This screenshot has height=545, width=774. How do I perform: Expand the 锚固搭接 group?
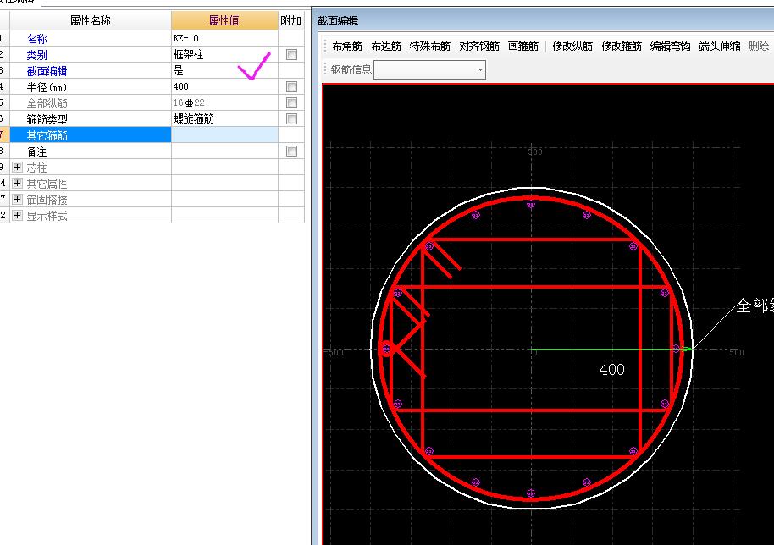click(x=17, y=199)
